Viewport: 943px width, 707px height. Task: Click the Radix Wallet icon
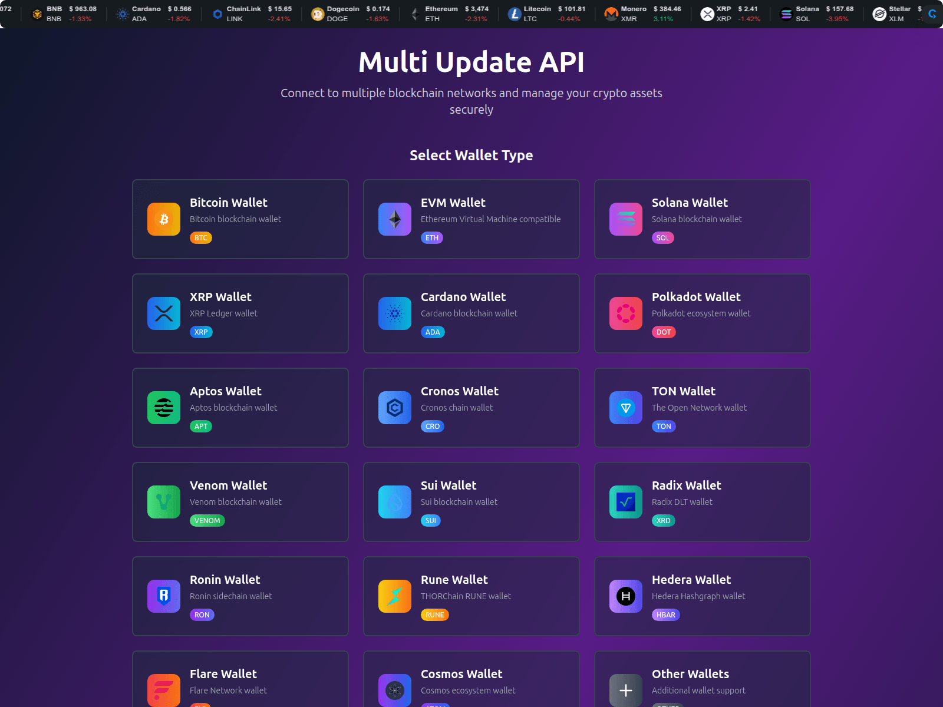coord(626,502)
